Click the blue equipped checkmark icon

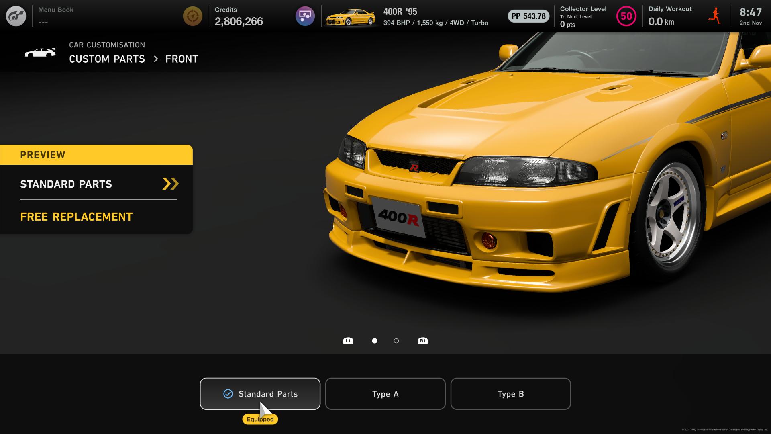(228, 394)
